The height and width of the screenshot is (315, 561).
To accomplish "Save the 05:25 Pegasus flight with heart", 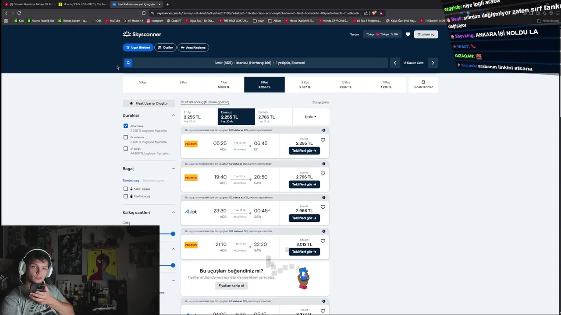I will [x=323, y=140].
